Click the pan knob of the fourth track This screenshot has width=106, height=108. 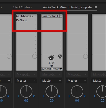(x=77, y=91)
